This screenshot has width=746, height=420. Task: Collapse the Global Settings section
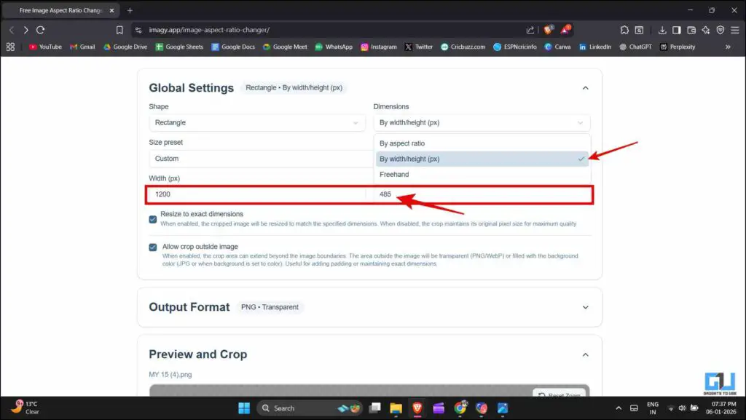[585, 87]
